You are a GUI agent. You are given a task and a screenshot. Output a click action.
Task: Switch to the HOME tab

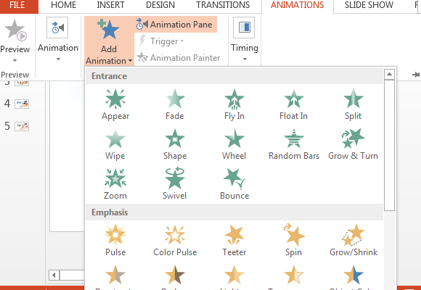click(x=63, y=5)
